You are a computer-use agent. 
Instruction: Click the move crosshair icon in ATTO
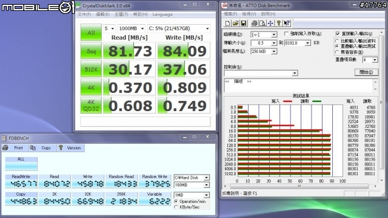[270, 23]
